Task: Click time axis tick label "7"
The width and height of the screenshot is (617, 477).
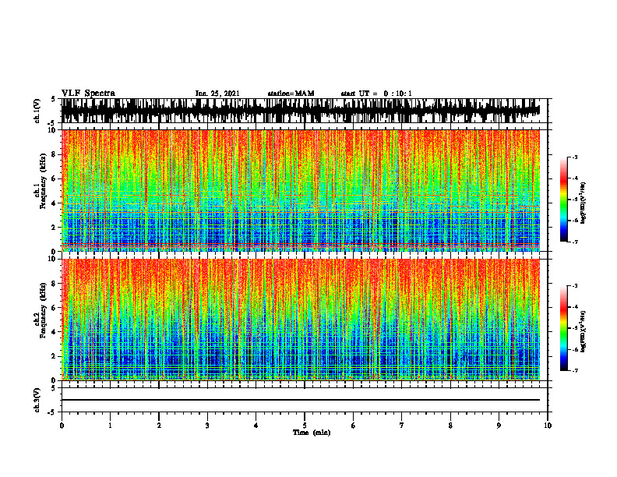Action: (402, 426)
